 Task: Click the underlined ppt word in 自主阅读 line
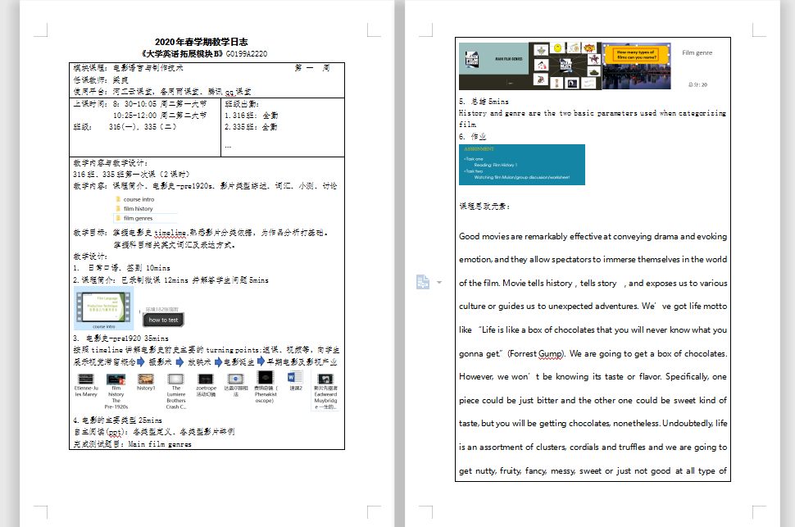click(115, 432)
